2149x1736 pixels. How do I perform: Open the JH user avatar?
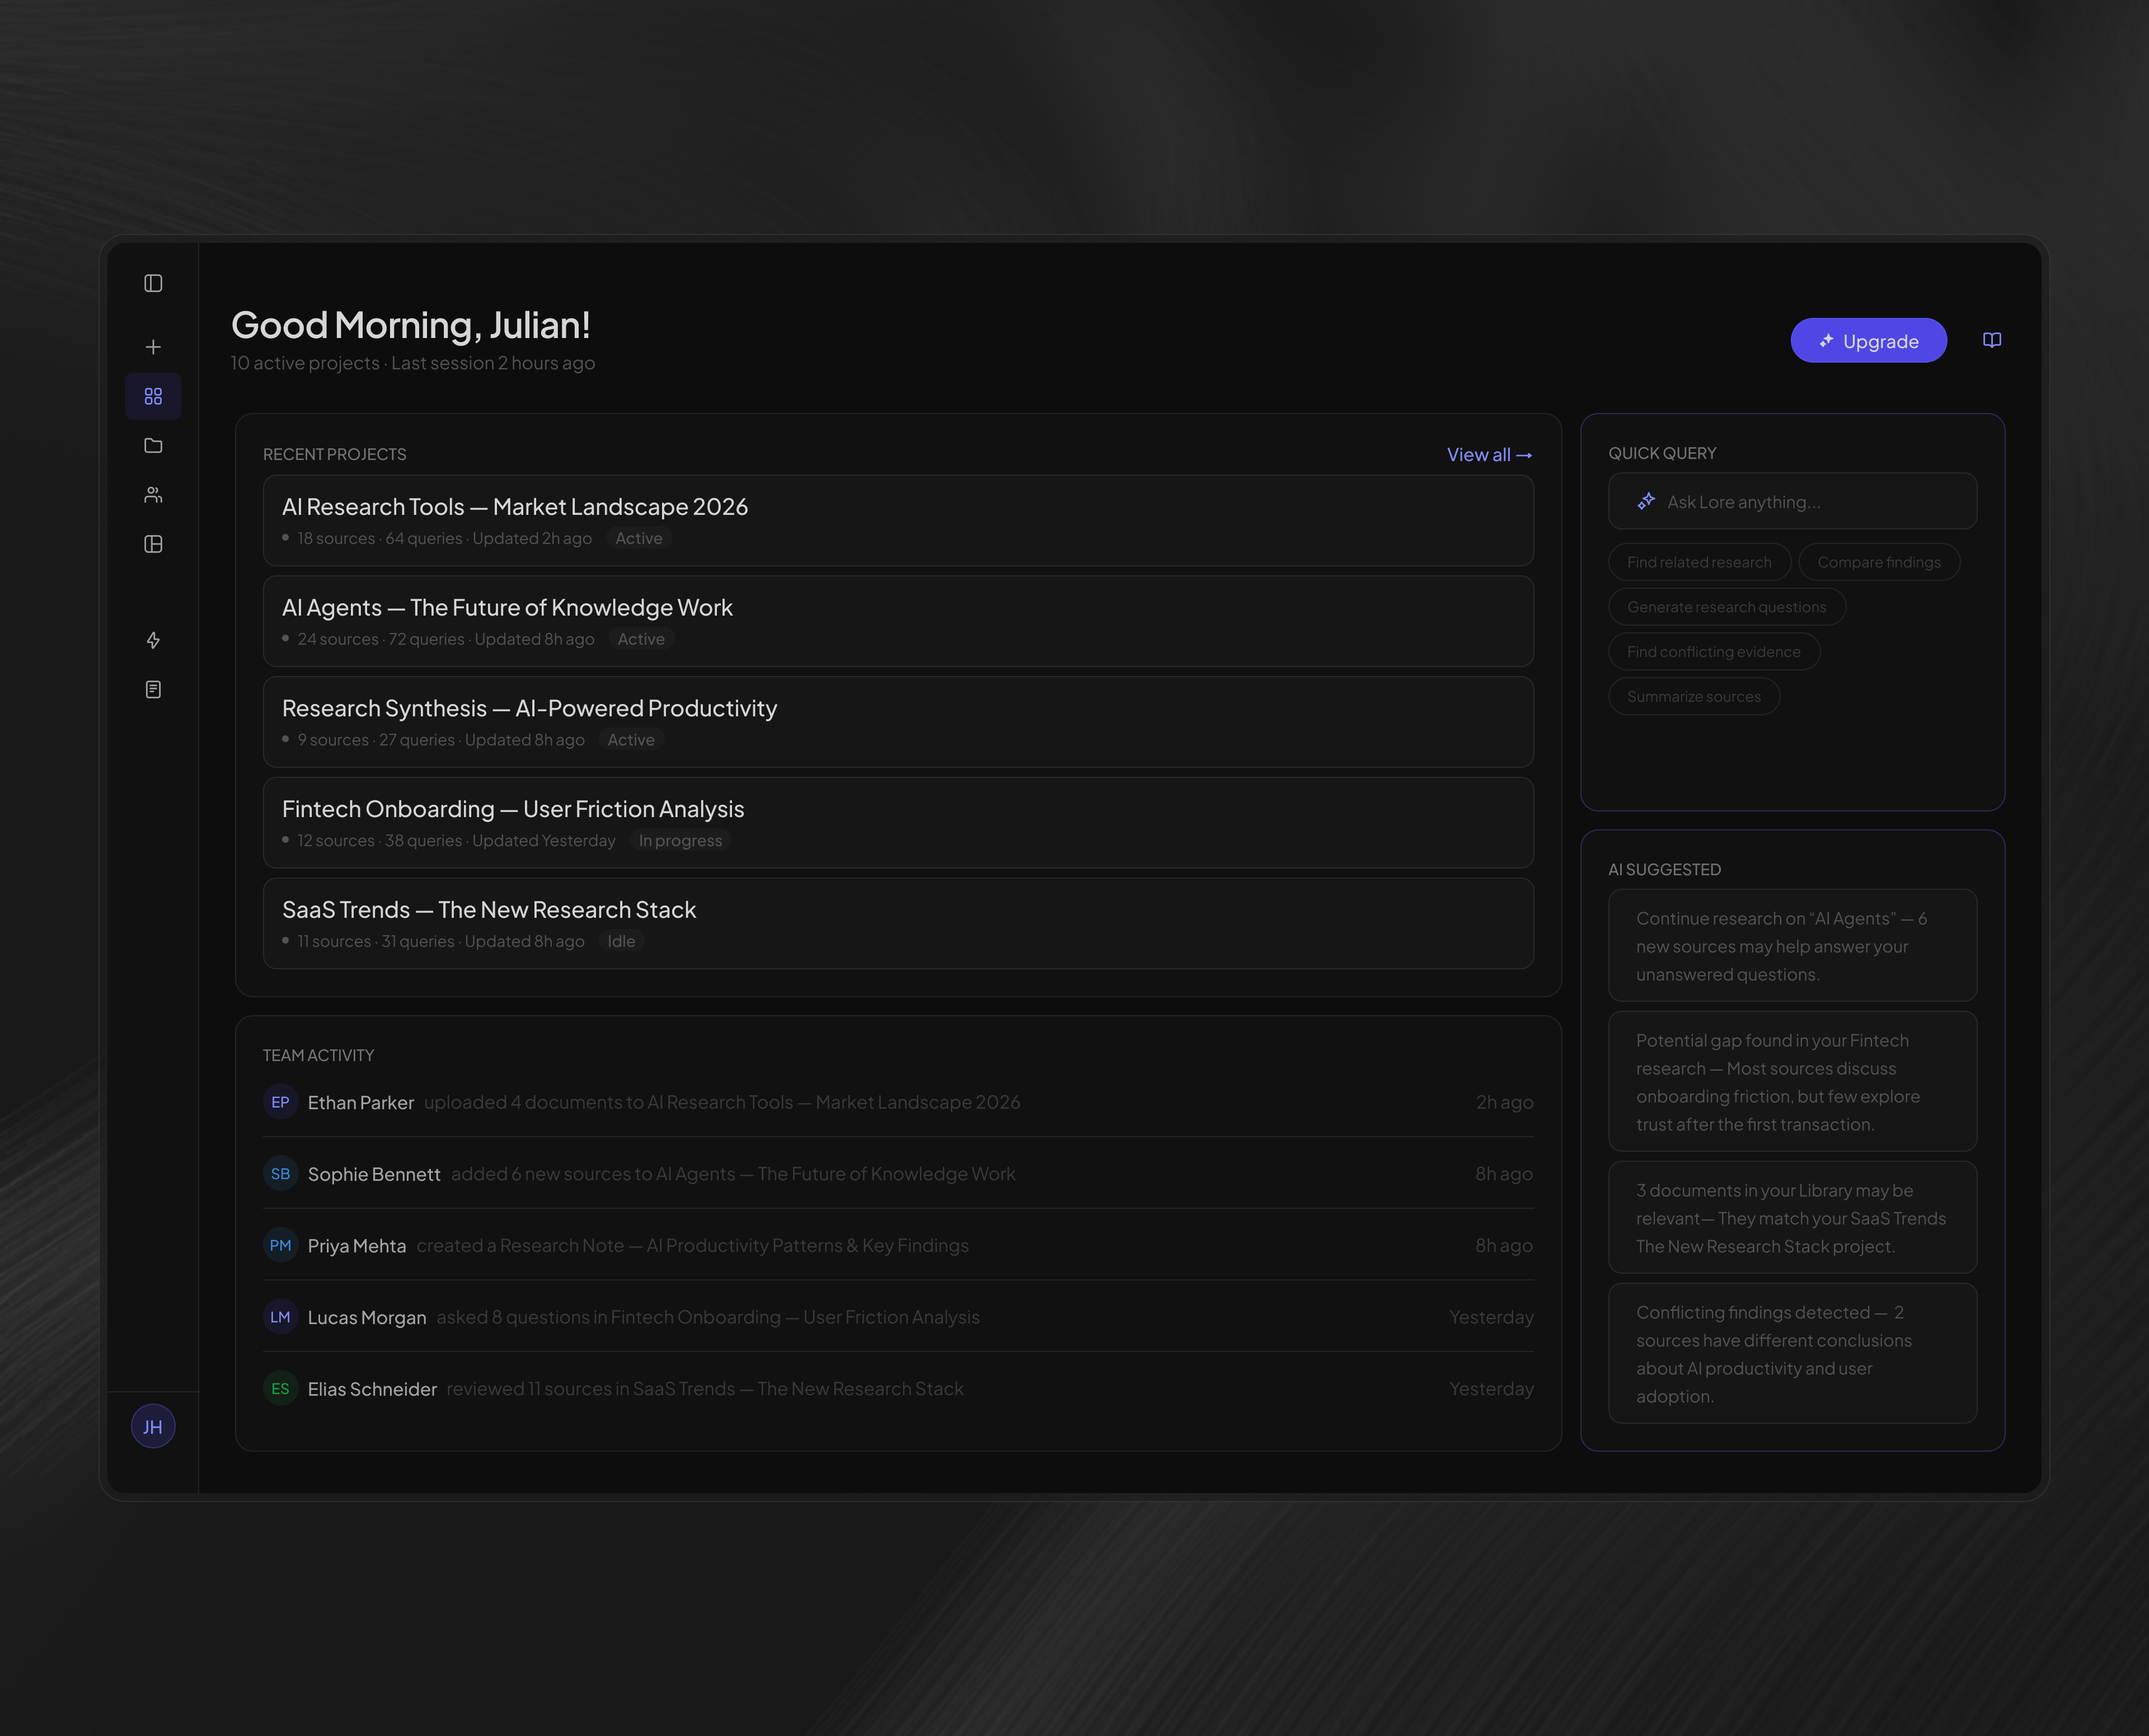click(153, 1426)
